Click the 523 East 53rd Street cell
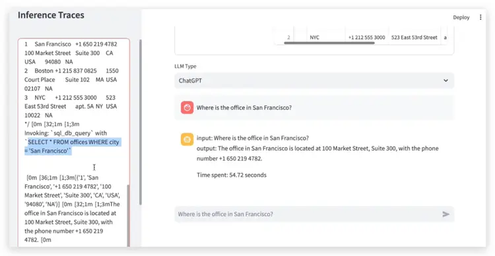 tap(414, 37)
